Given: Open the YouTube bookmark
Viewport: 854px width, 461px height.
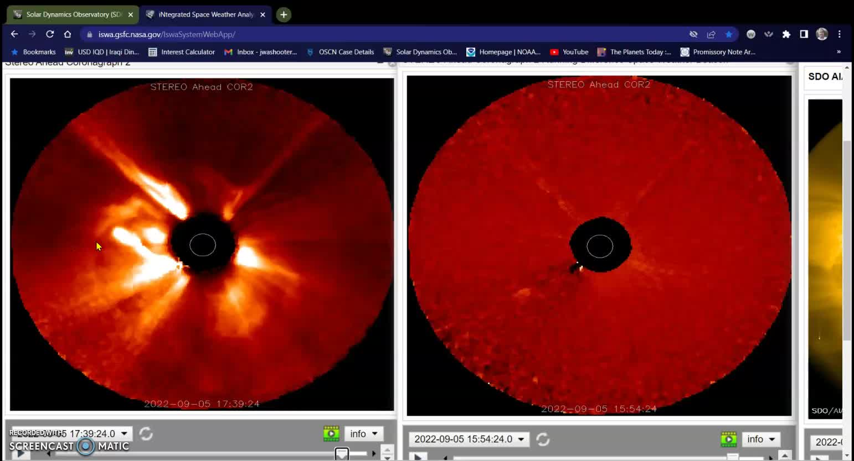Looking at the screenshot, I should click(569, 52).
